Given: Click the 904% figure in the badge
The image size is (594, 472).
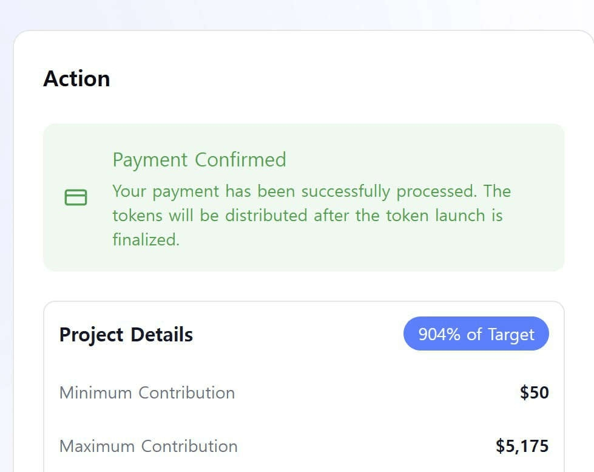Looking at the screenshot, I should click(x=439, y=334).
